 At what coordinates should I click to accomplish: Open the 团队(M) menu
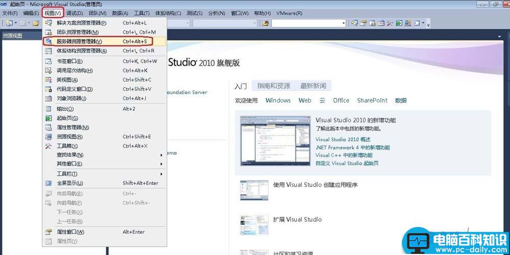coord(97,13)
